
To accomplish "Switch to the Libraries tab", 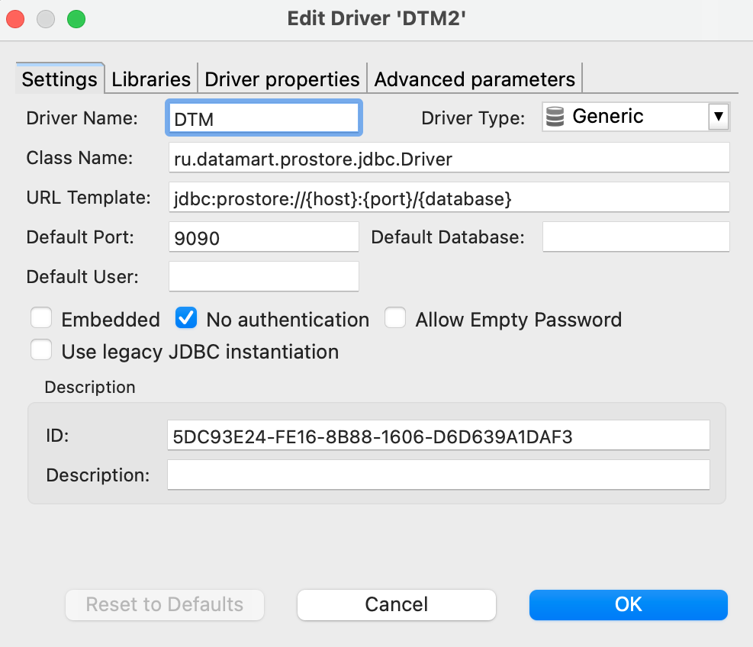I will coord(151,79).
